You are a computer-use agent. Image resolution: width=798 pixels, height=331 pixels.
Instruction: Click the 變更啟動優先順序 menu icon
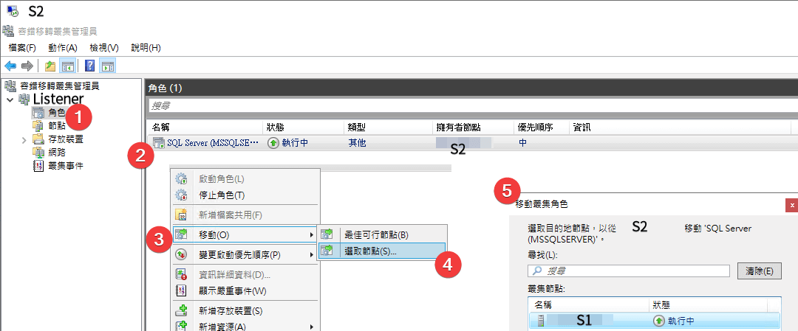(181, 254)
